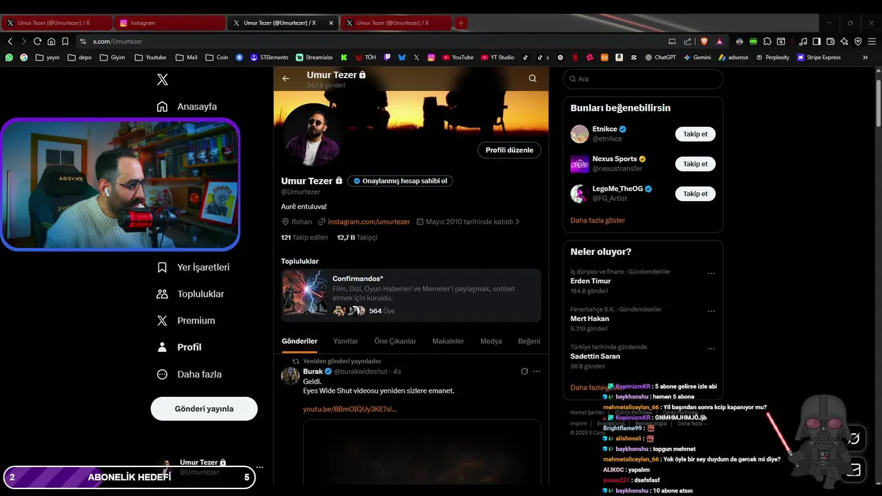The height and width of the screenshot is (496, 882).
Task: Switch to Beğeni tab
Action: click(x=529, y=341)
